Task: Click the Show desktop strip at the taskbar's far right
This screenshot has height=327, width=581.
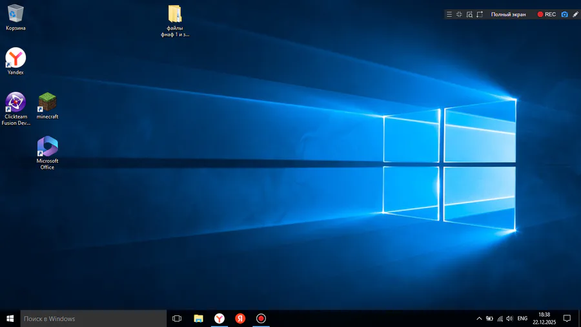Action: (x=580, y=319)
